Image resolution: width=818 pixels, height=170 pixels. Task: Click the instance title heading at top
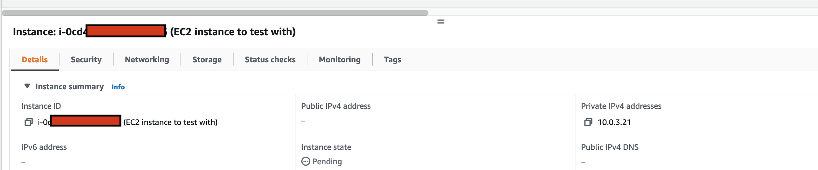[154, 32]
